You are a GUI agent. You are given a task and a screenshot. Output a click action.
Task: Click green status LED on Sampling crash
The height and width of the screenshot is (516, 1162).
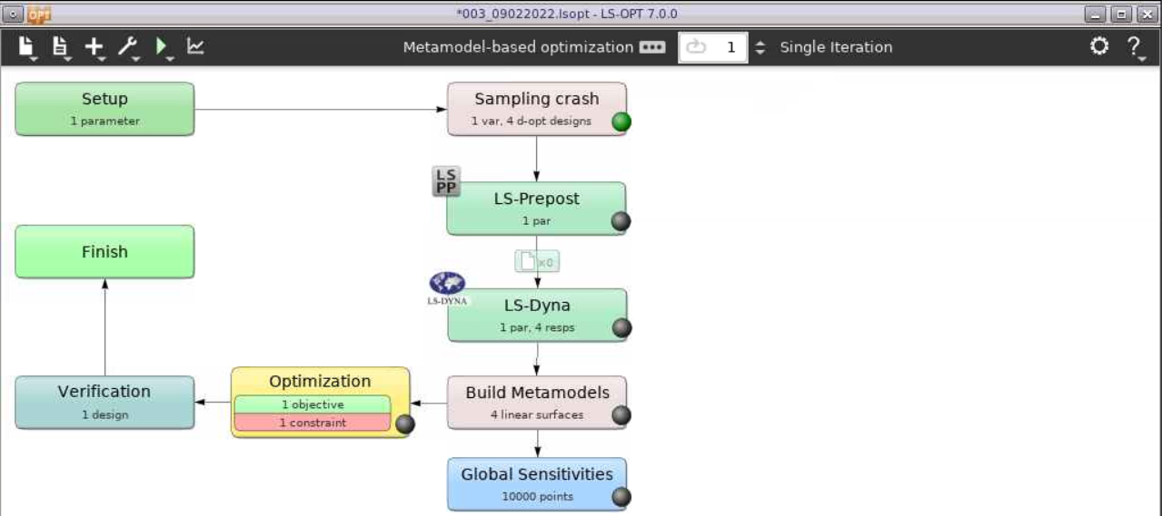coord(621,122)
